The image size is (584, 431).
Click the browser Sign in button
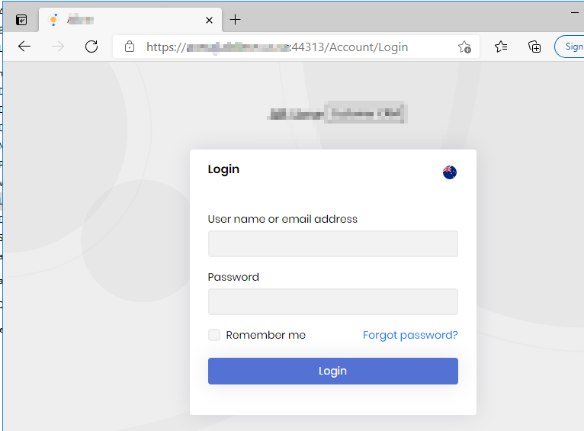click(x=573, y=47)
